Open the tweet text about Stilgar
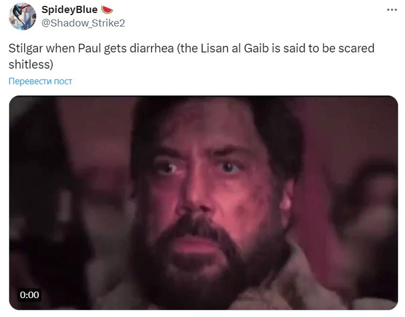Image resolution: width=405 pixels, height=317 pixels. [x=191, y=56]
